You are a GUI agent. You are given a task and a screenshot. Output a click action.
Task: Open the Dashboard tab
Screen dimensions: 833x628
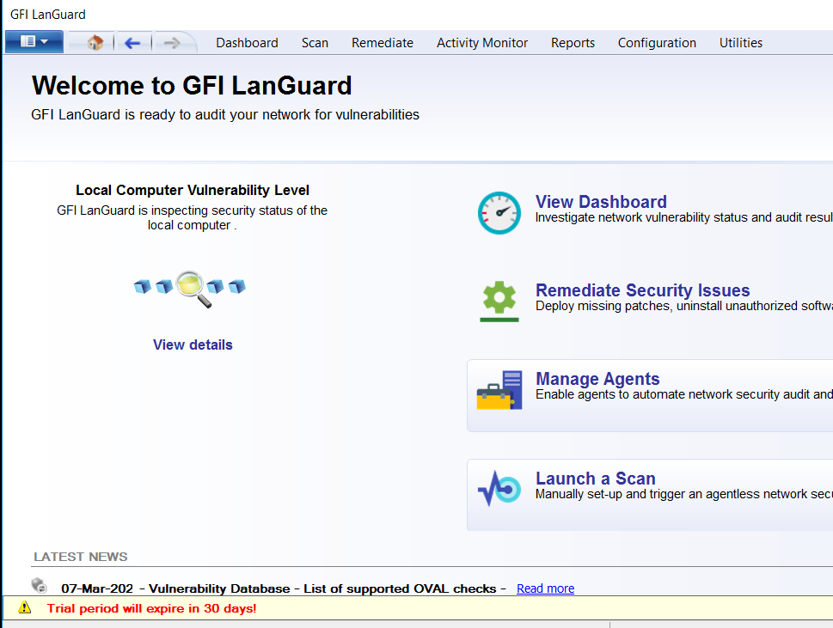pos(247,43)
